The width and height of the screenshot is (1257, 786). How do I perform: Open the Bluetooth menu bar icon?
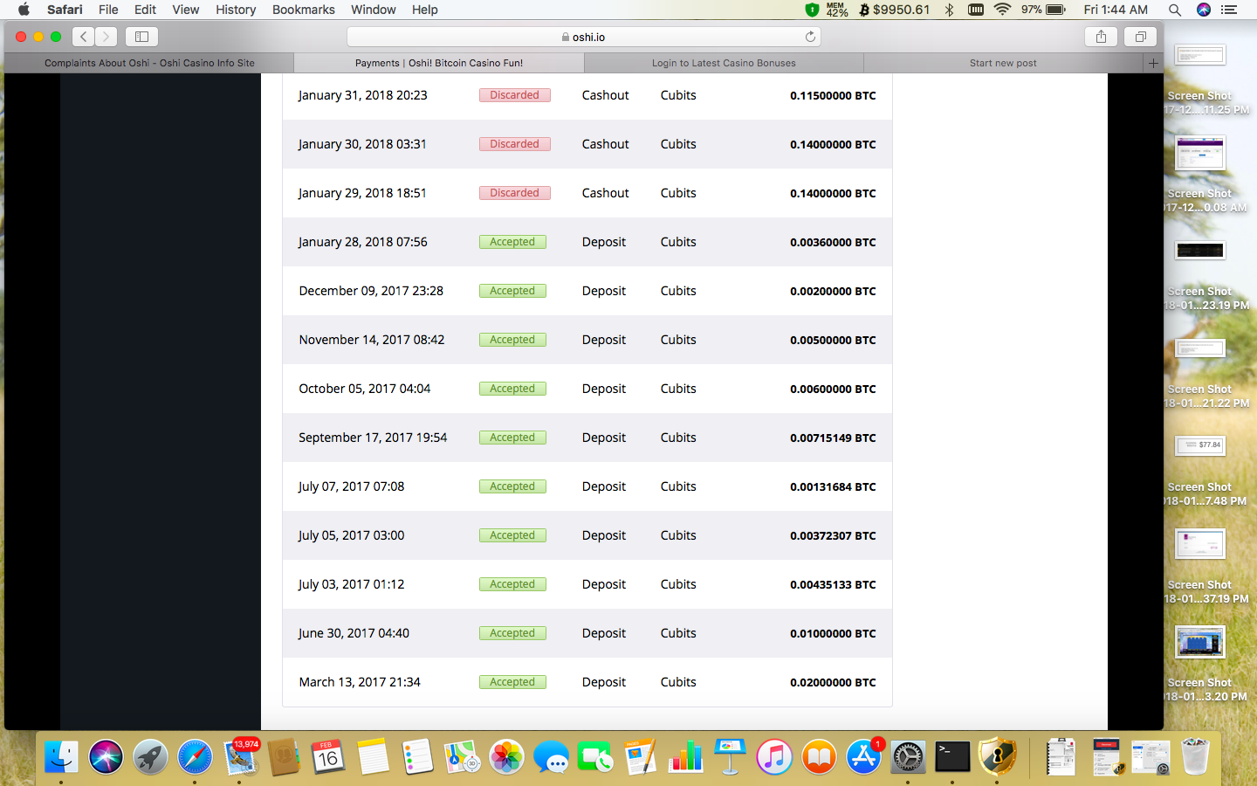pyautogui.click(x=949, y=10)
